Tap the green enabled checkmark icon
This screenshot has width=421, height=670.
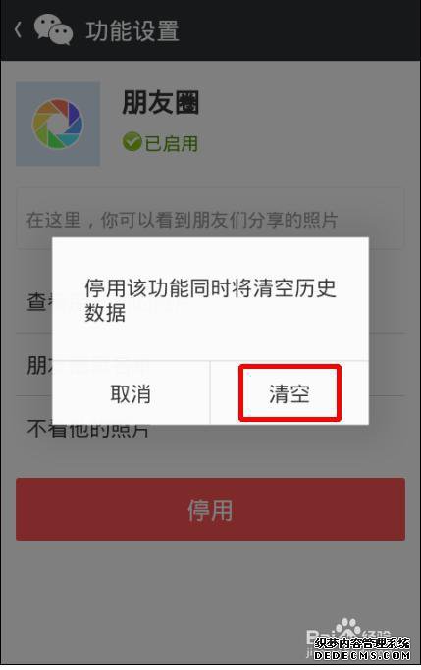[x=132, y=142]
